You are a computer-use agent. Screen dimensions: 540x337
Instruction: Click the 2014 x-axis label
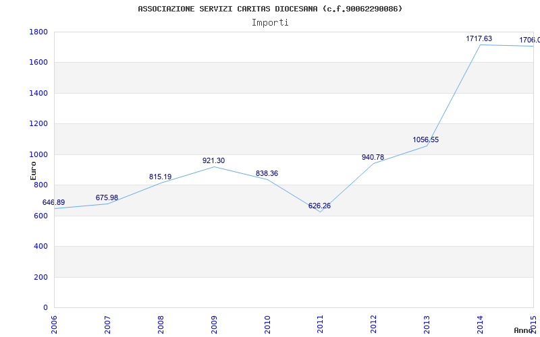tap(480, 324)
